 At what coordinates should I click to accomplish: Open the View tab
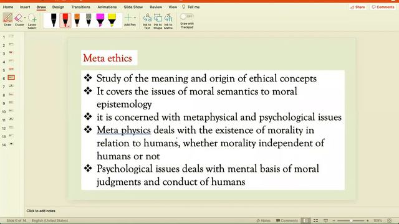[173, 7]
